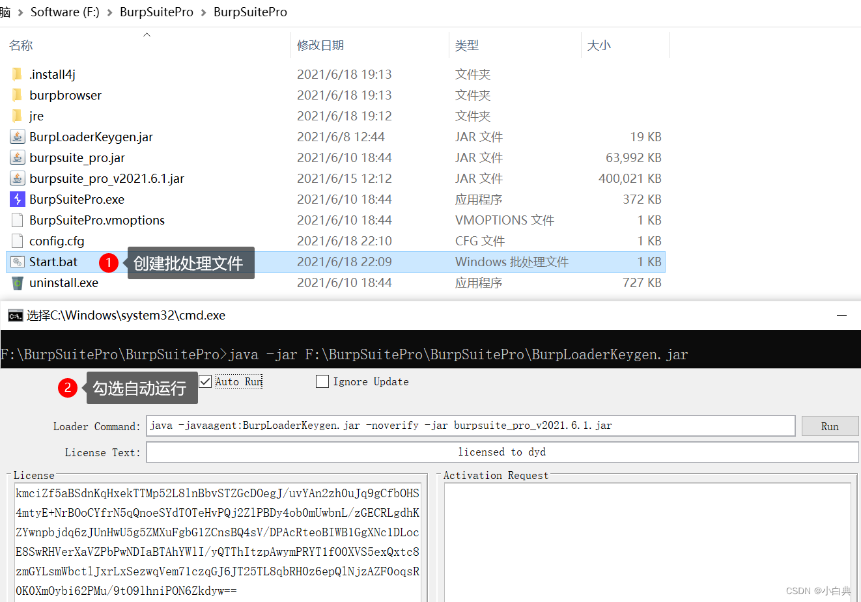
Task: Select the burpbrowser folder name
Action: click(x=66, y=95)
